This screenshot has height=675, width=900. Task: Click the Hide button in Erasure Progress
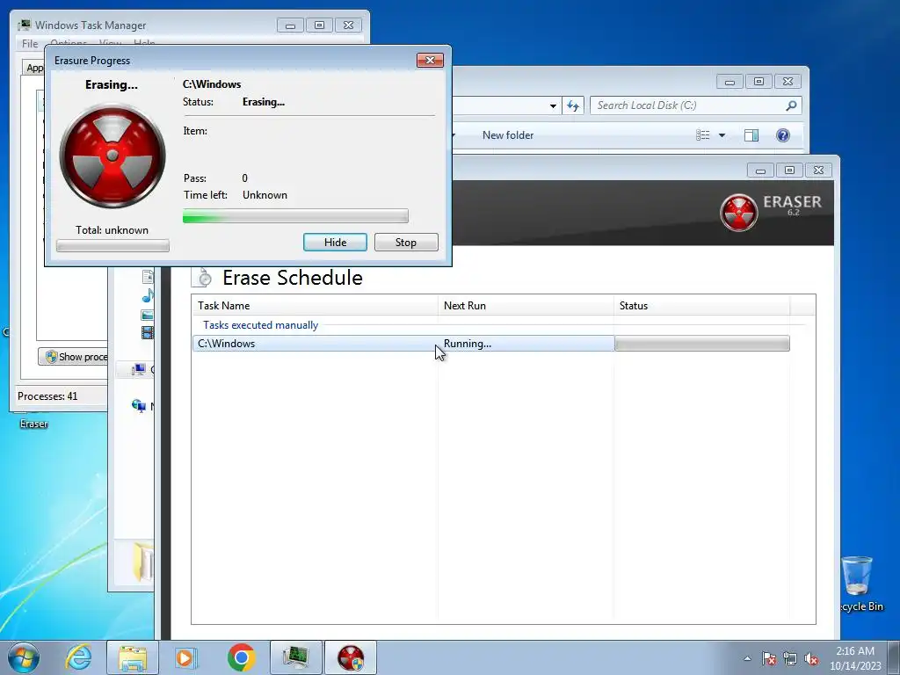335,243
